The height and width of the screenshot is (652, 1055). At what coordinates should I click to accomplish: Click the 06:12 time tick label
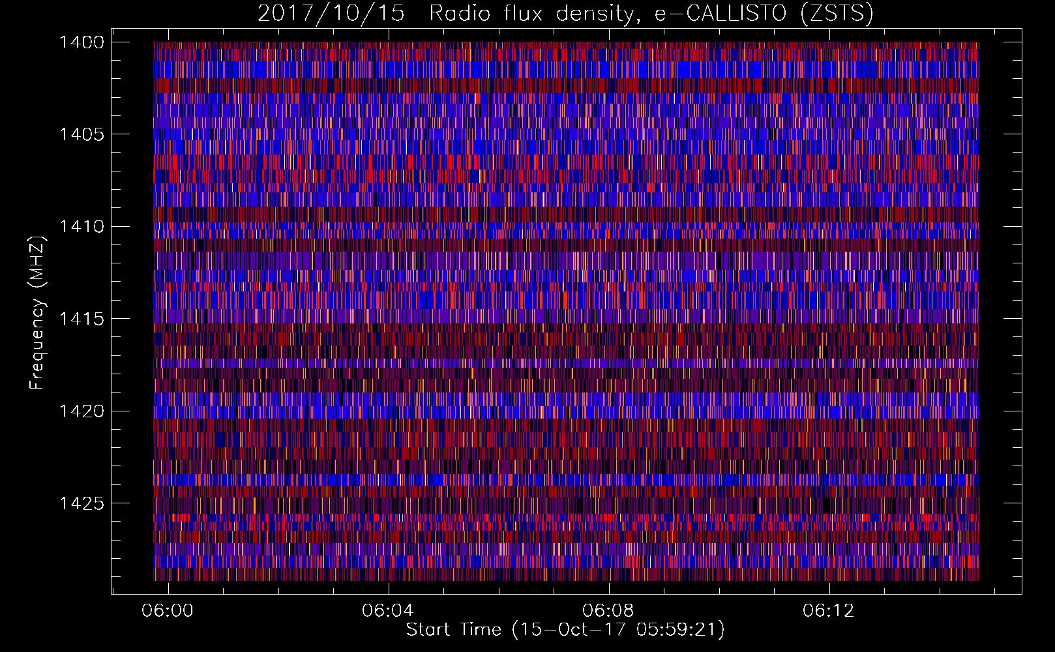(x=829, y=611)
